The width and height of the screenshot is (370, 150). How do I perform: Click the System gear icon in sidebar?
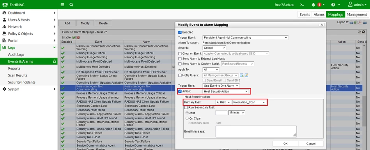click(x=4, y=89)
